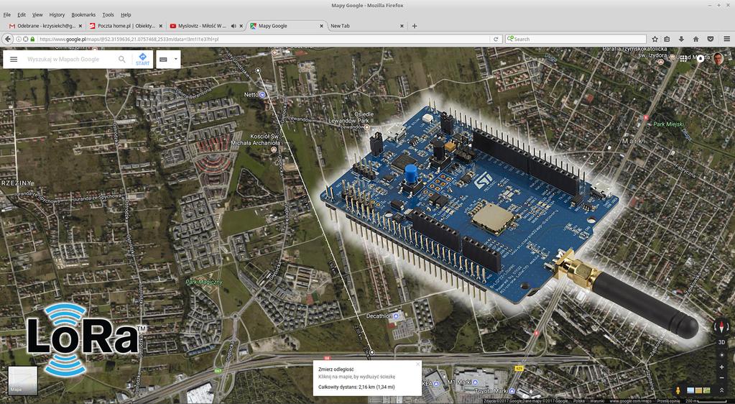Go back with Firefox back arrow
Viewport: 735px width, 404px height.
point(8,39)
